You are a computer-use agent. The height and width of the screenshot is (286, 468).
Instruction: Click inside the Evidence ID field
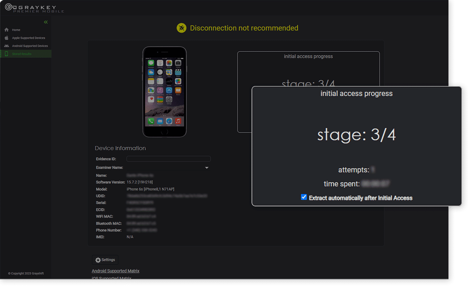[x=168, y=159]
